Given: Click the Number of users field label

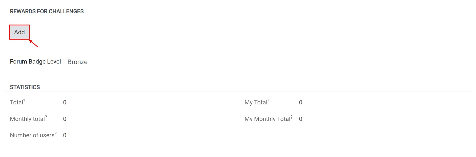Looking at the screenshot, I should (32, 135).
